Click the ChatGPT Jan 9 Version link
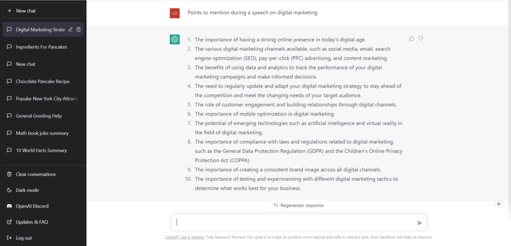 [185, 237]
